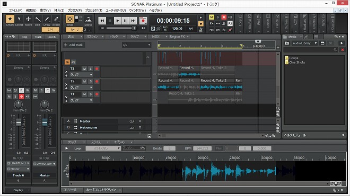Image resolution: width=350 pixels, height=196 pixels.
Task: Open スライスなし dropdown
Action: tap(103, 148)
